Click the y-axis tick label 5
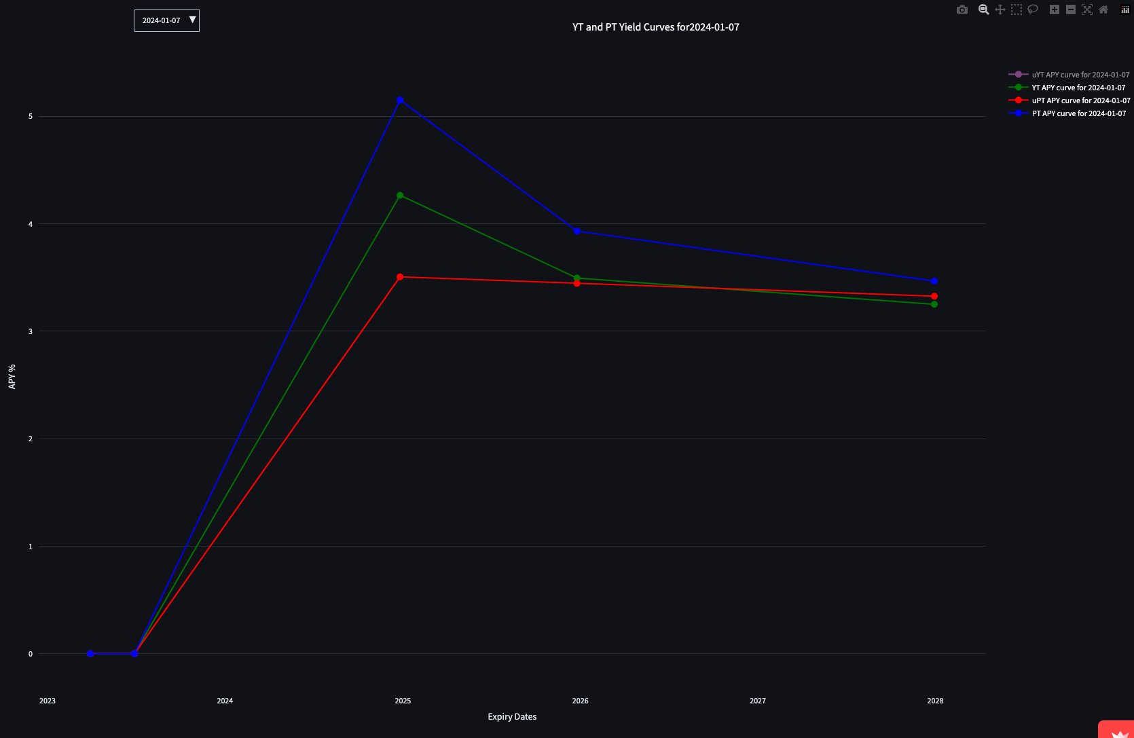This screenshot has width=1134, height=738. pyautogui.click(x=31, y=117)
